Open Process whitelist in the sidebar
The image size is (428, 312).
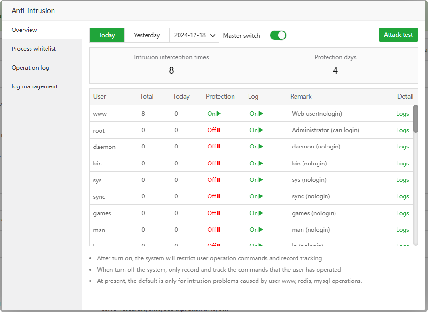34,49
